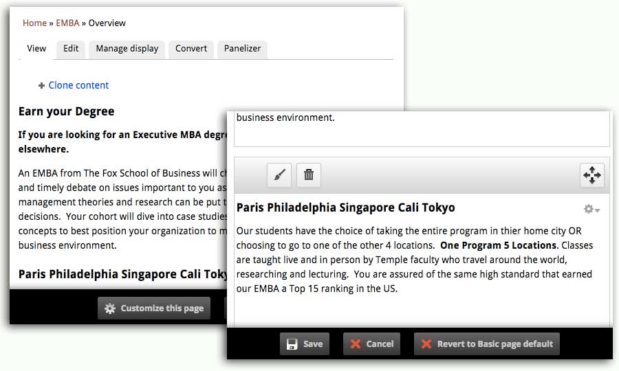Delete the pane with the trash icon

coord(309,175)
